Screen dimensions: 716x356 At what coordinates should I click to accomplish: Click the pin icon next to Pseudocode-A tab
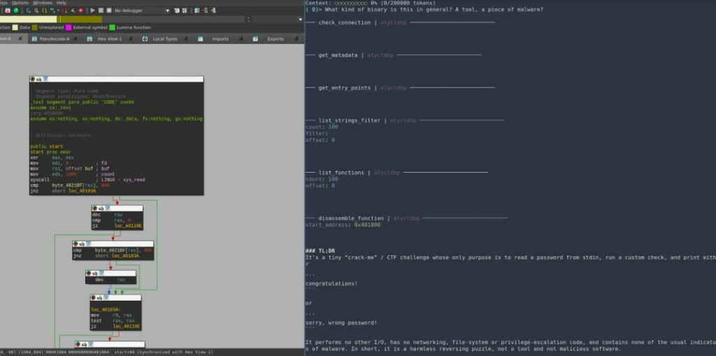[x=76, y=38]
